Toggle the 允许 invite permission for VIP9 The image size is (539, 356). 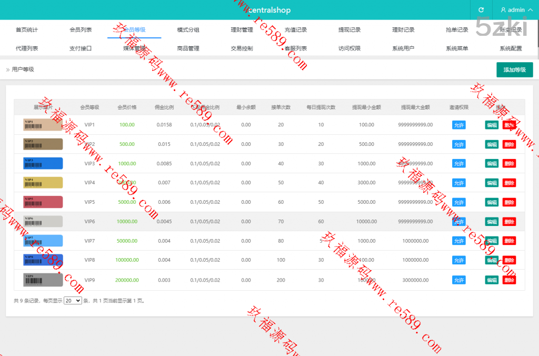click(x=458, y=280)
